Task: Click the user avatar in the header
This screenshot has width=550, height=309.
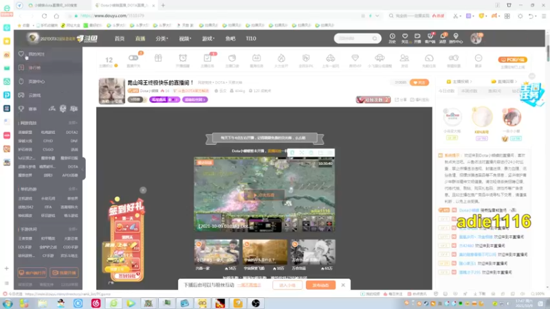Action: [x=476, y=38]
